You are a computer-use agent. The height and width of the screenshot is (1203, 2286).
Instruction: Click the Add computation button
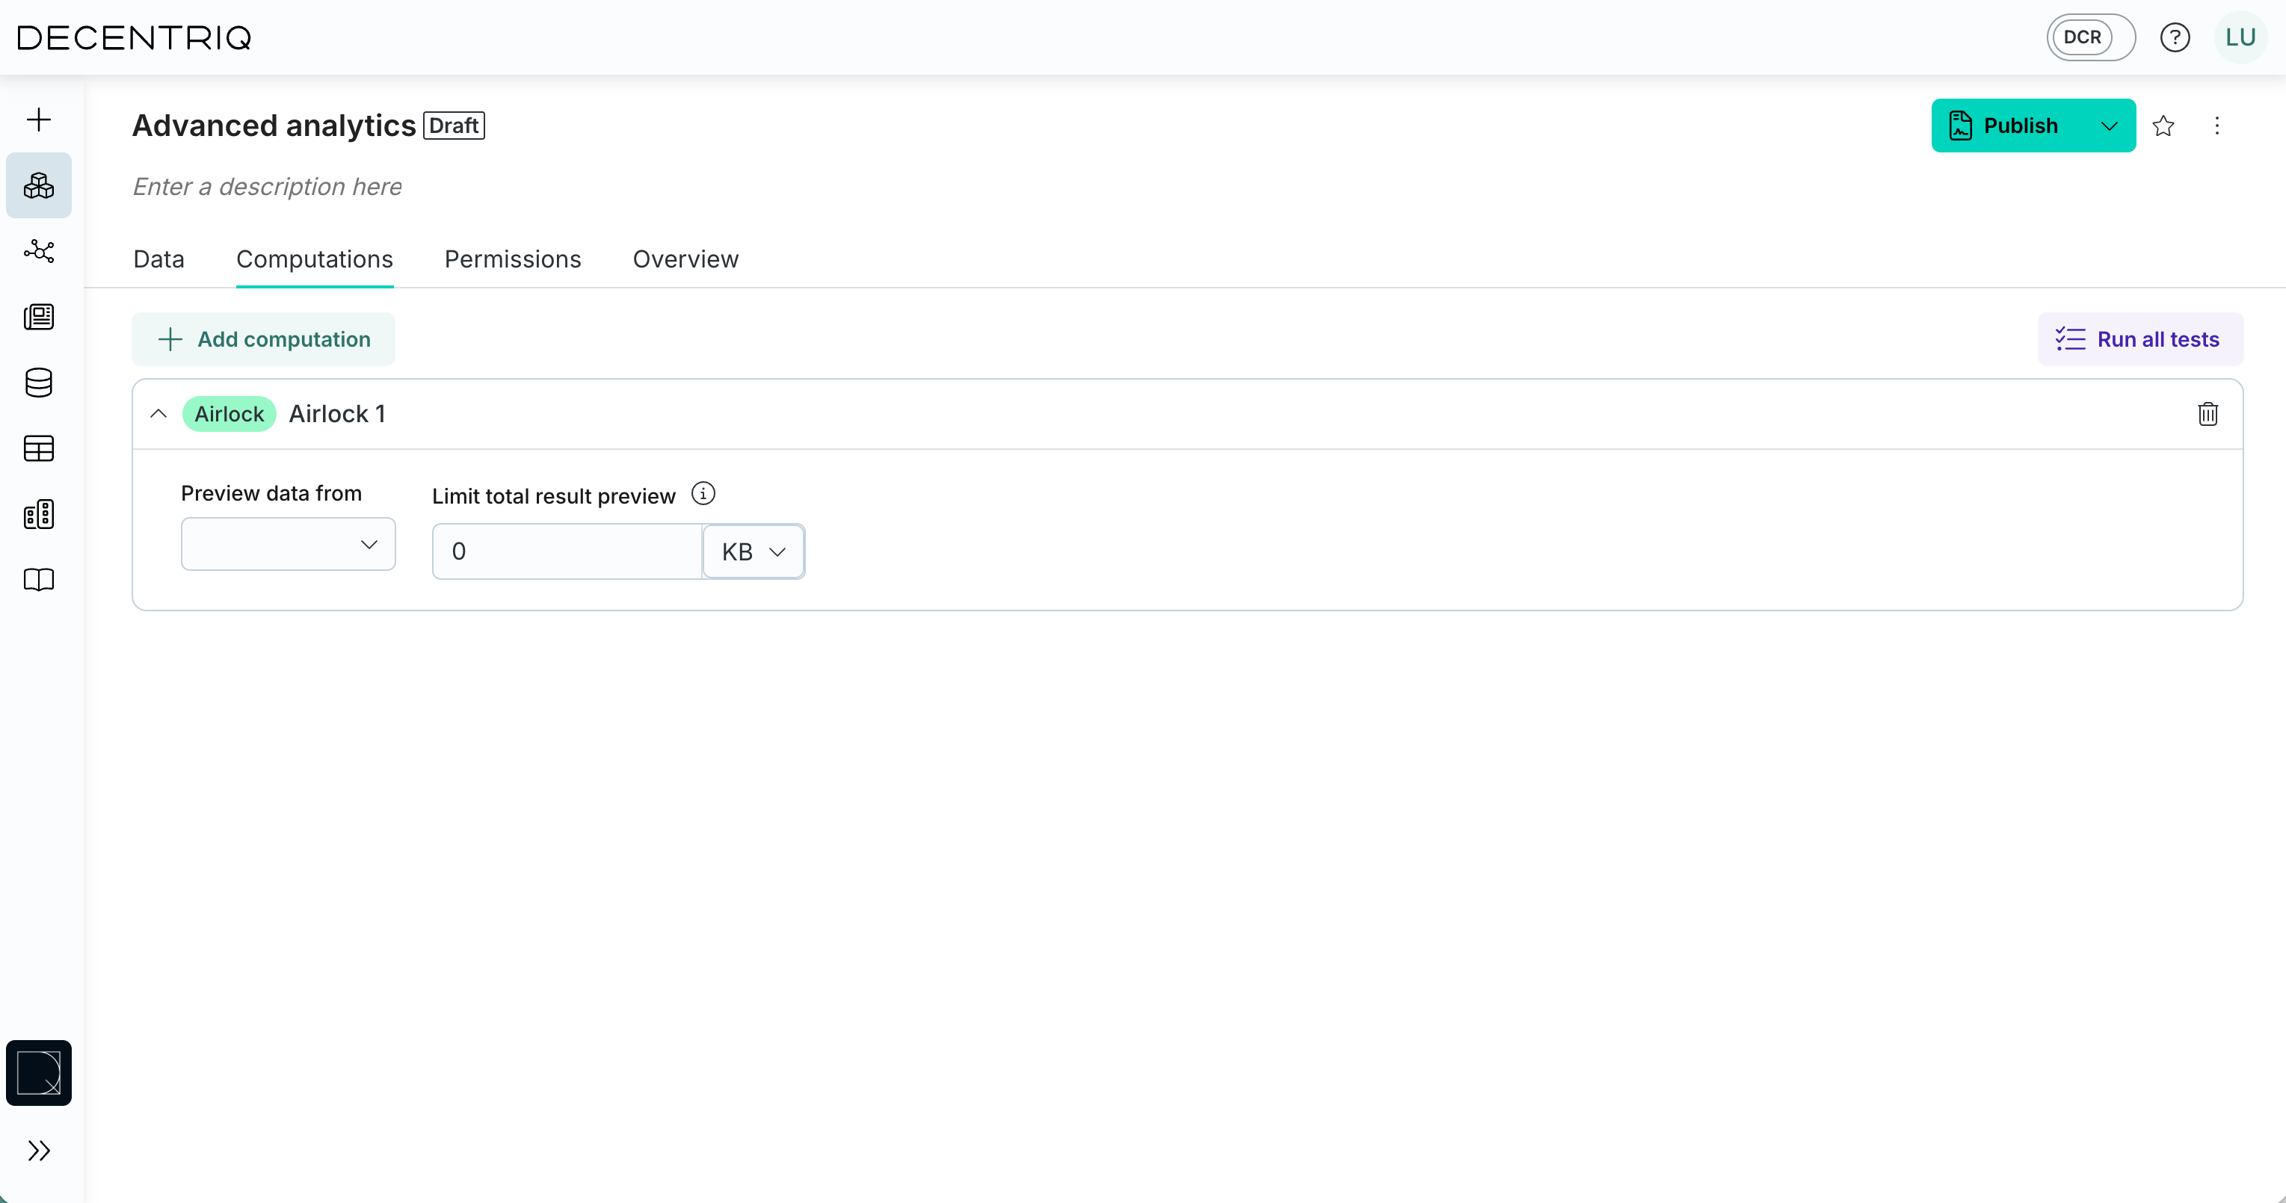264,339
